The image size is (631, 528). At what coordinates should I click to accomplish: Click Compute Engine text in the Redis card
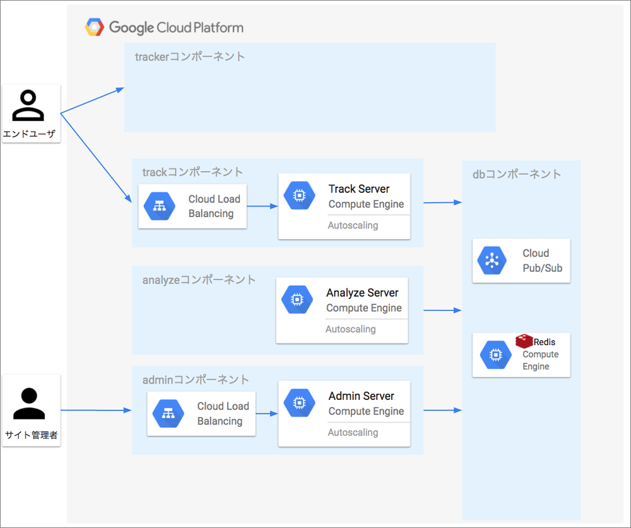pos(541,360)
